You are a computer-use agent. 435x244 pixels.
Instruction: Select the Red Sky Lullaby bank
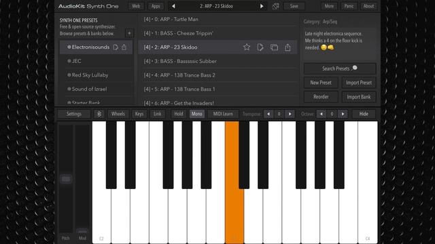coord(97,75)
